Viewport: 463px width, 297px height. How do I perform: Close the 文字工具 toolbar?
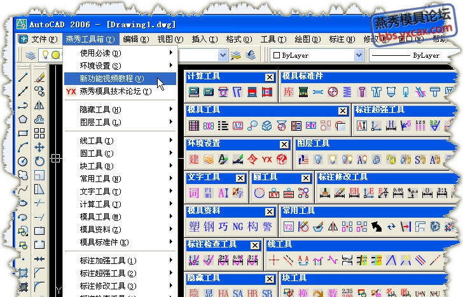[240, 178]
